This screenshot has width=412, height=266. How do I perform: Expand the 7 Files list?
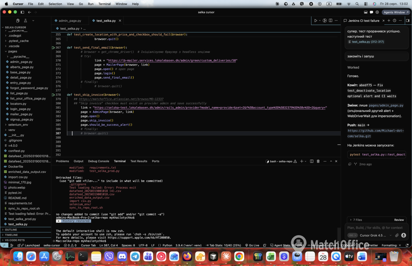pos(356,220)
